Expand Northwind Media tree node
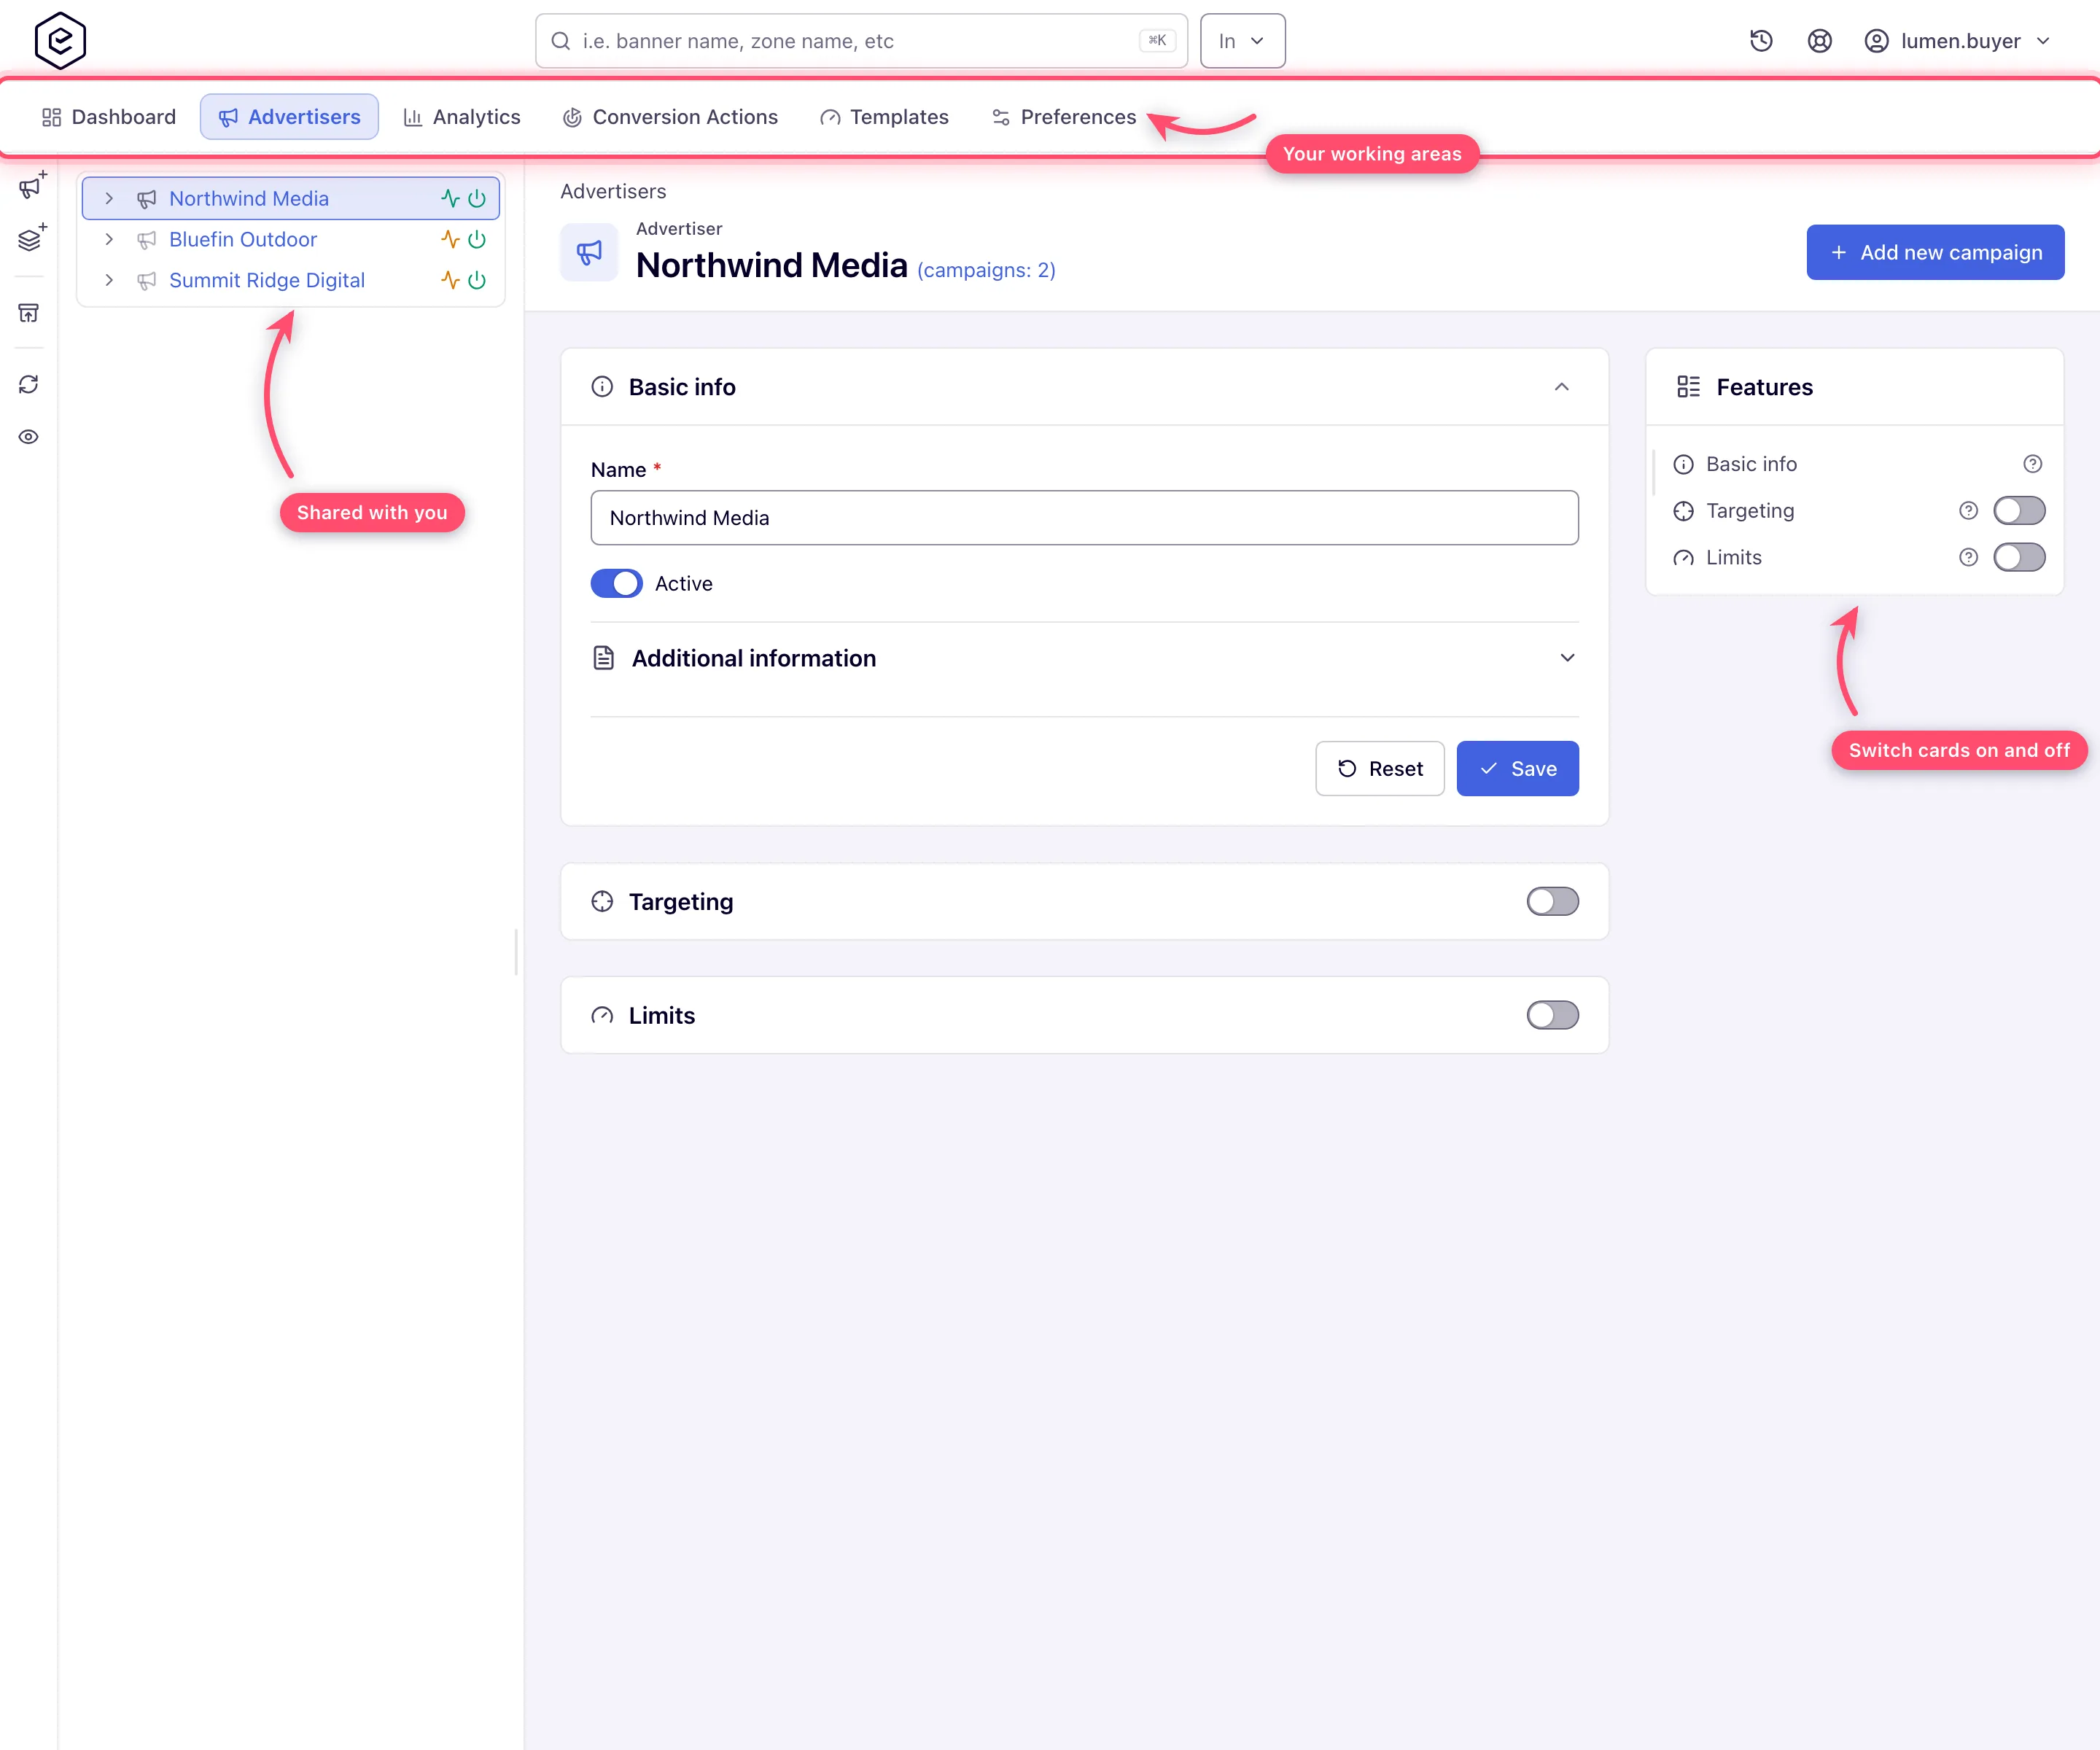Viewport: 2100px width, 1750px height. 109,198
